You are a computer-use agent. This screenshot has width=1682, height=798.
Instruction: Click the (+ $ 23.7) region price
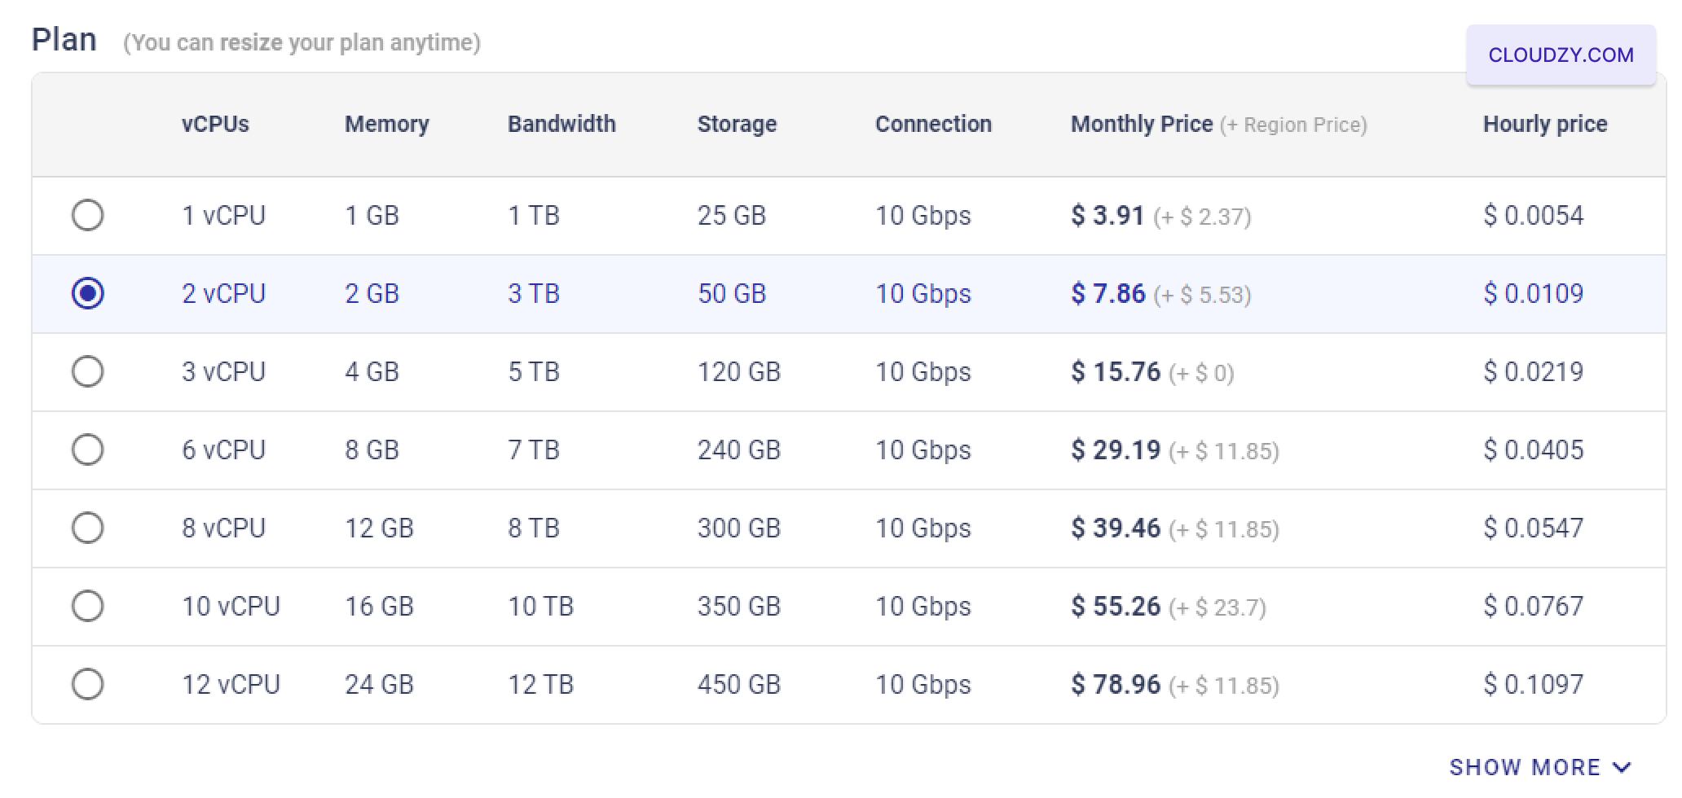click(1217, 607)
